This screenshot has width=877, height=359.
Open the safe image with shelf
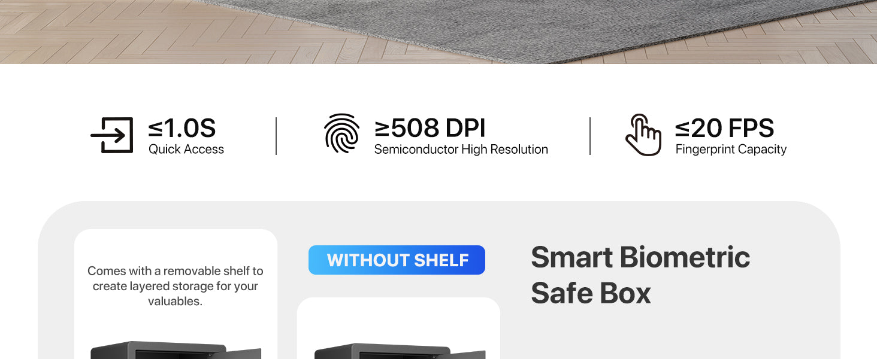click(x=176, y=351)
